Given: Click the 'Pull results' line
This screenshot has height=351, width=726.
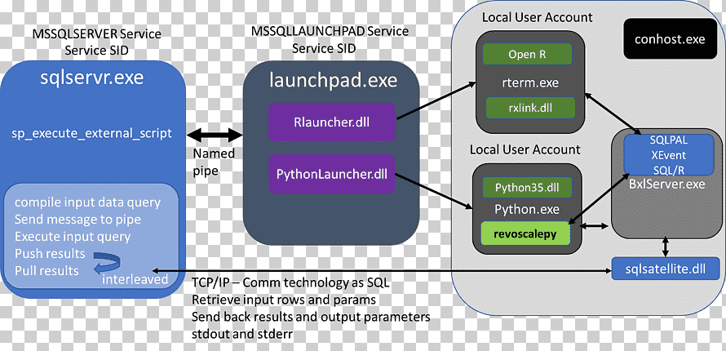Looking at the screenshot, I should pyautogui.click(x=46, y=270).
